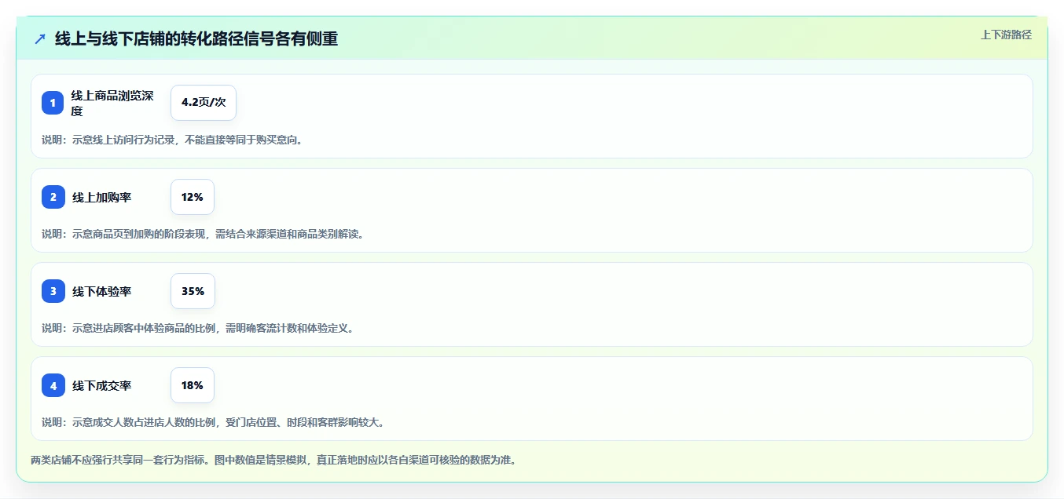Click the step 2 number badge
The height and width of the screenshot is (499, 1064).
coord(53,197)
